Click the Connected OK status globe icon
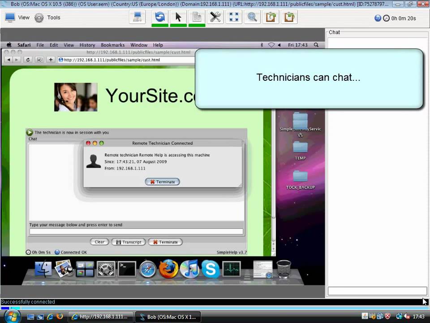Image resolution: width=430 pixels, height=323 pixels. (x=57, y=252)
